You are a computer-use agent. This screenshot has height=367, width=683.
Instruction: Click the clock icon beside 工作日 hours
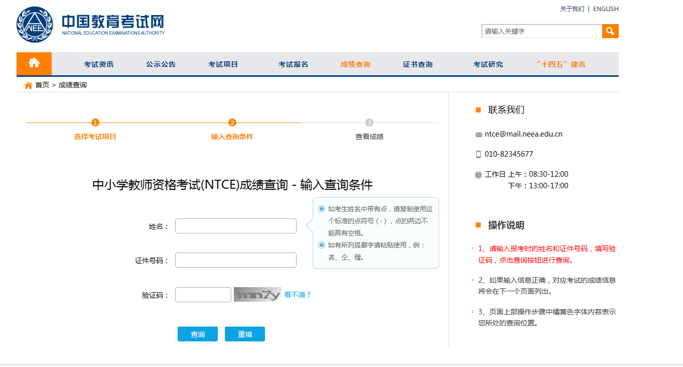(478, 175)
